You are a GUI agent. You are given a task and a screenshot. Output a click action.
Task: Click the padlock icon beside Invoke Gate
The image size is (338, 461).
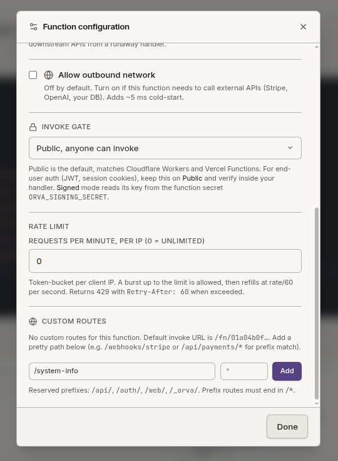tap(33, 127)
